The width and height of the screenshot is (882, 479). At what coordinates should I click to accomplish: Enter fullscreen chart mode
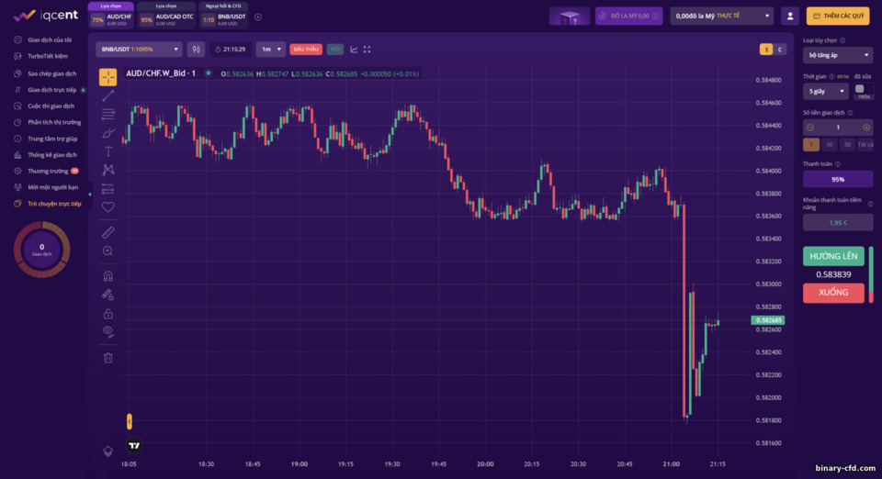point(367,50)
